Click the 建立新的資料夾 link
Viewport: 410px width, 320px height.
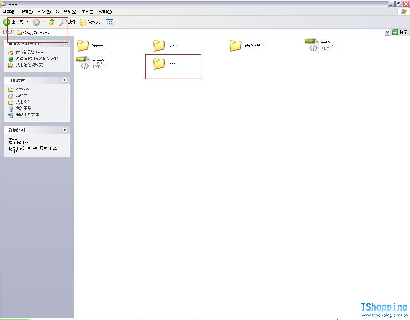tap(29, 52)
